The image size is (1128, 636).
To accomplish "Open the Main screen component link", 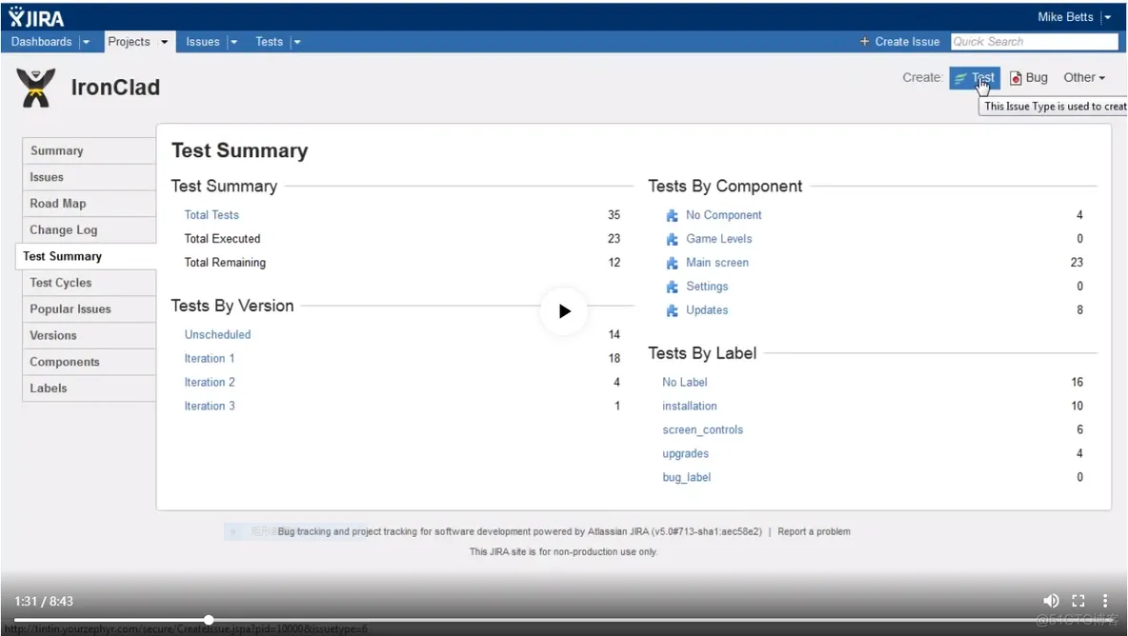I will tap(717, 263).
